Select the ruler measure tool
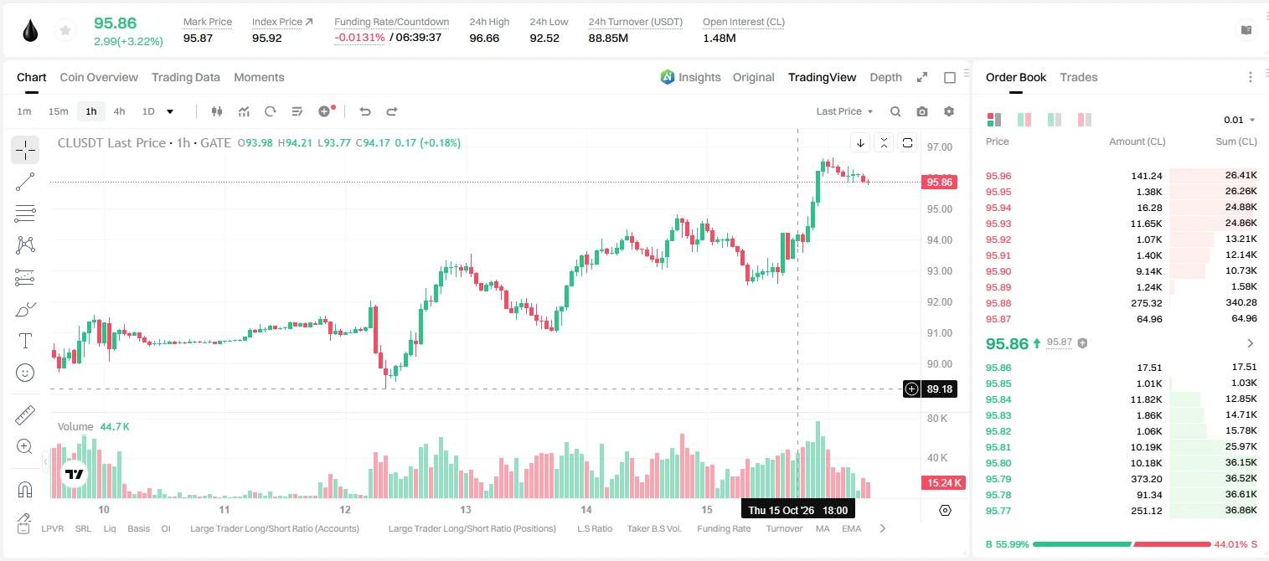The height and width of the screenshot is (561, 1269). 25,415
